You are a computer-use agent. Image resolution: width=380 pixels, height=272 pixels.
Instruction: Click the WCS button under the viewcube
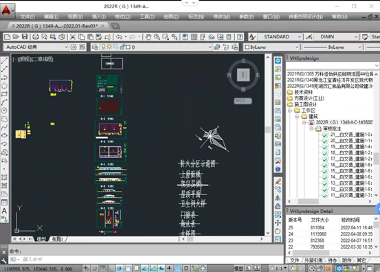[243, 101]
